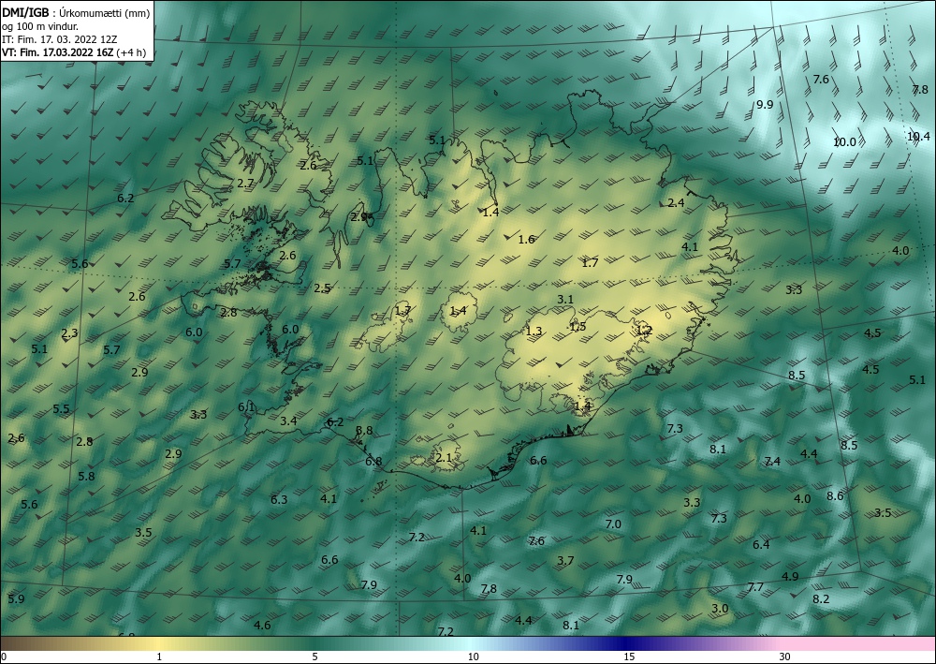Click the 10.4 value label
Viewport: 936px width, 664px height.
pyautogui.click(x=918, y=137)
